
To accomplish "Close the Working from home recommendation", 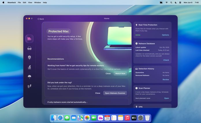I will (x=108, y=74).
